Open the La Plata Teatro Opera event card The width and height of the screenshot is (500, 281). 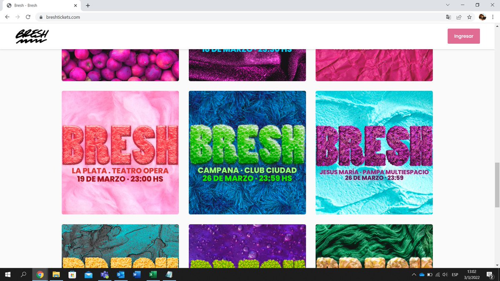point(120,152)
